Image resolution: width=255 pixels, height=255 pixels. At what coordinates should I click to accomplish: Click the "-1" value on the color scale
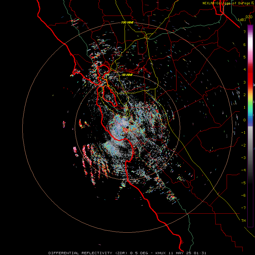click(243, 133)
